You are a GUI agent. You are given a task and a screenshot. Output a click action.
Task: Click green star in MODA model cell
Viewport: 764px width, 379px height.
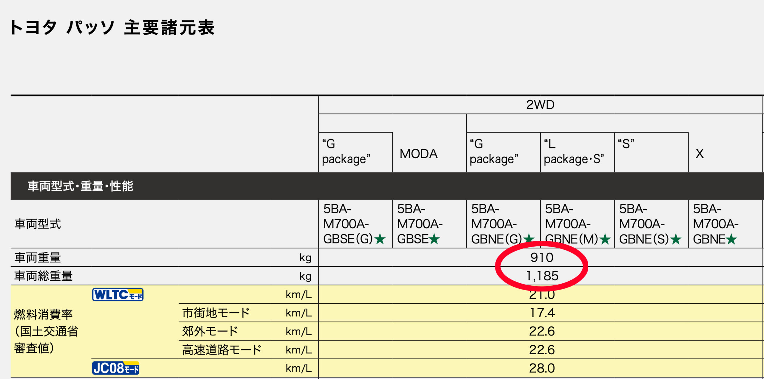[434, 239]
